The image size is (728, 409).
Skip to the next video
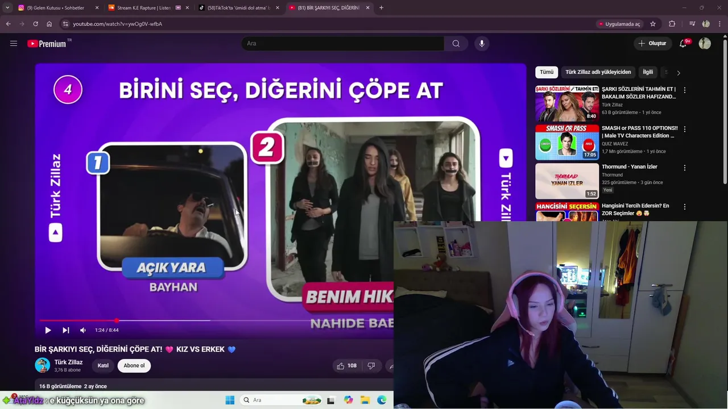66,330
